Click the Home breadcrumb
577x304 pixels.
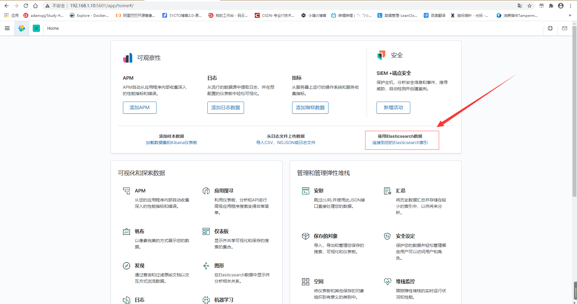pos(53,28)
